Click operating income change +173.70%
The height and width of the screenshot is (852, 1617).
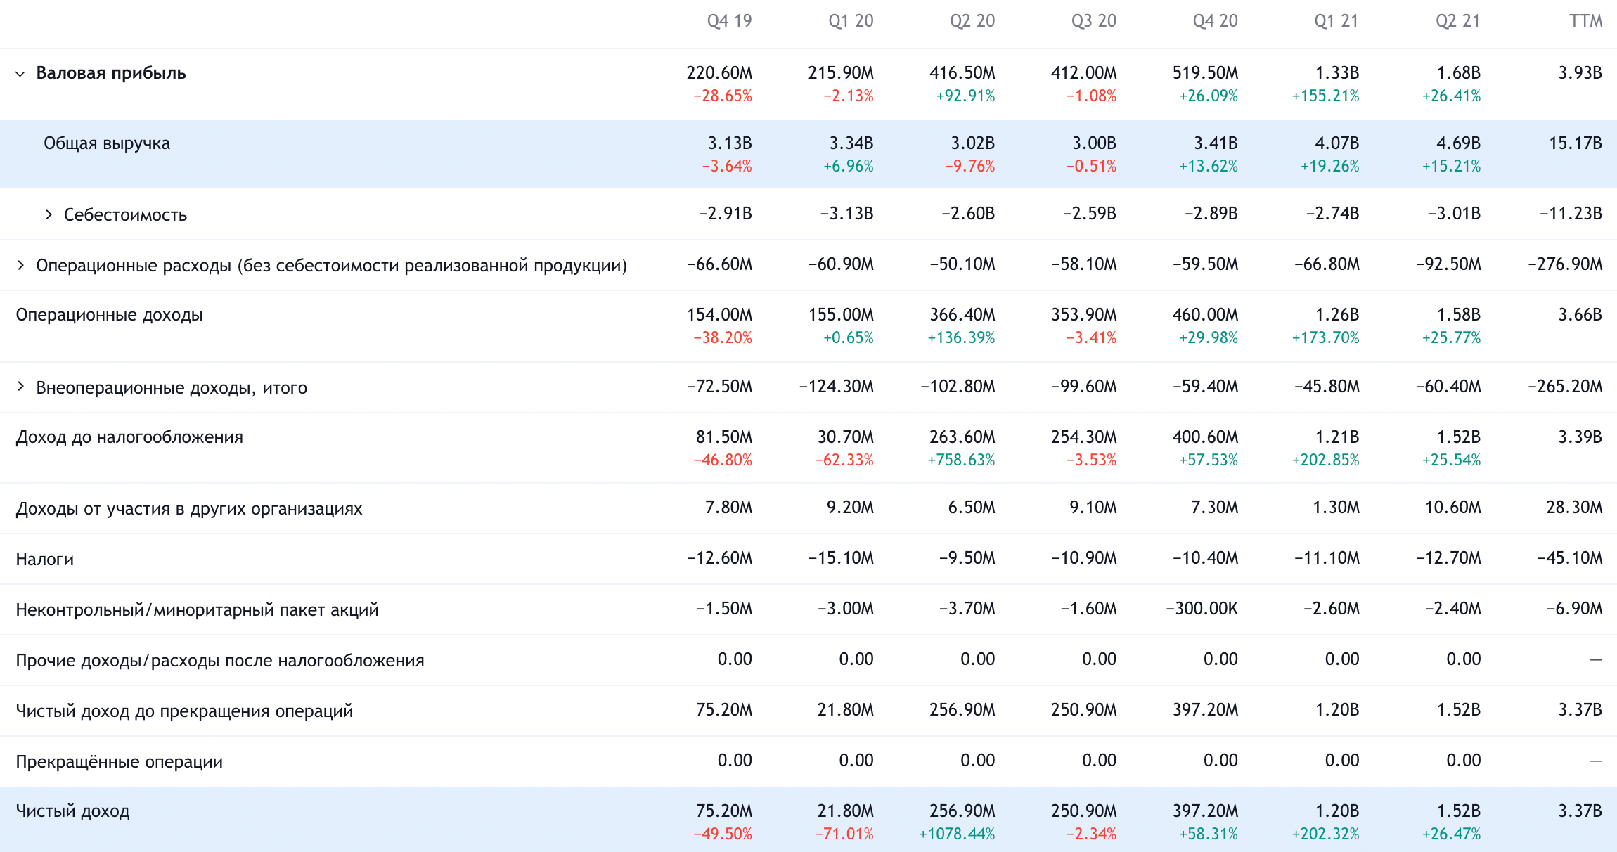pyautogui.click(x=1325, y=338)
